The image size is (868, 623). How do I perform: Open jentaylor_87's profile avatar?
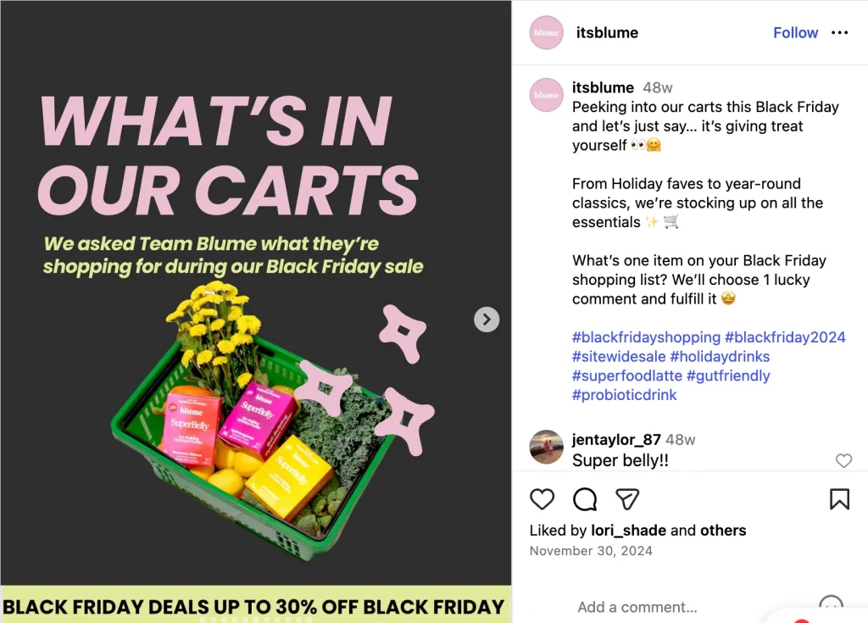(x=547, y=448)
